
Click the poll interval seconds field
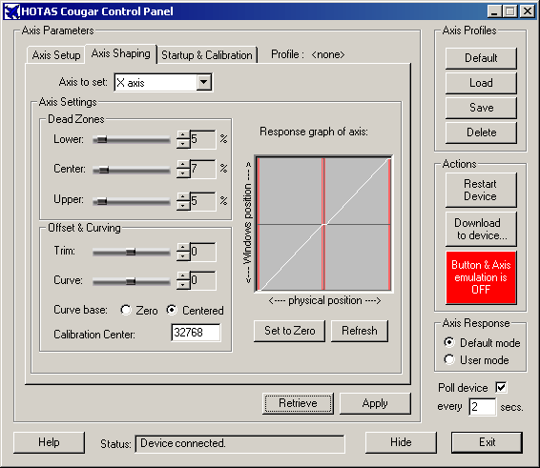tap(483, 407)
